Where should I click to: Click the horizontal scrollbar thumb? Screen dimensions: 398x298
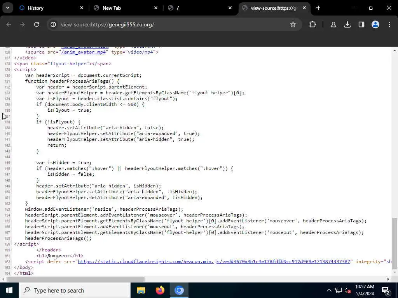[x=75, y=279]
